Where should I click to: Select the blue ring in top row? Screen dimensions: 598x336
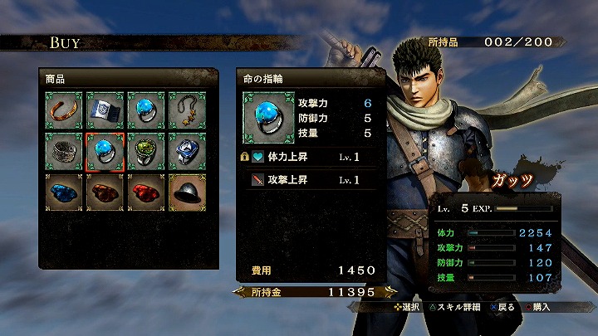click(146, 110)
